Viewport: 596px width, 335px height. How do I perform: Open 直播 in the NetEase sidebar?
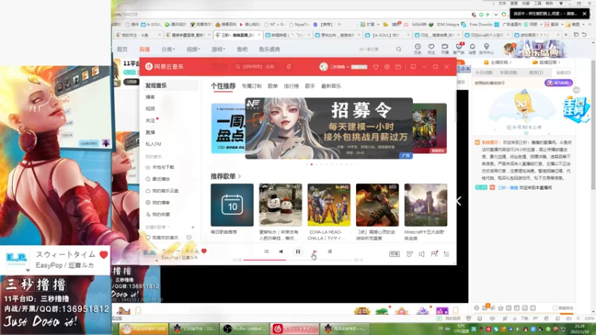[x=150, y=133]
